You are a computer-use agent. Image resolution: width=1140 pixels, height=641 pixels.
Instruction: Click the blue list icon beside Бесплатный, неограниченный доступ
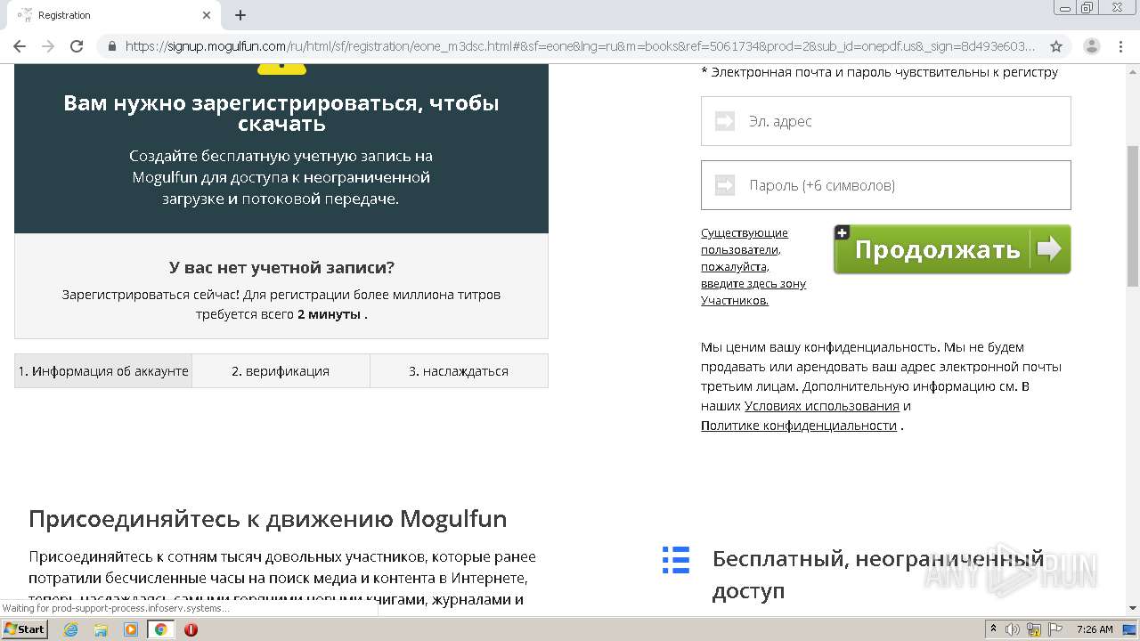tap(676, 560)
